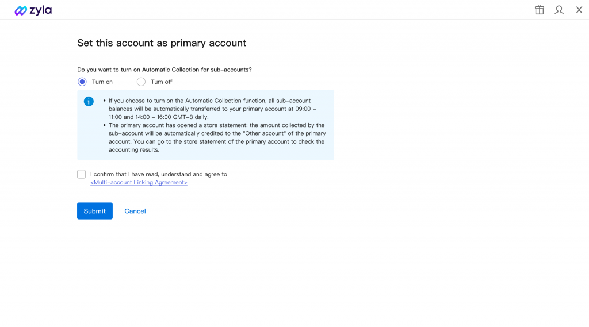Click the blue info icon in notice

coord(89,101)
